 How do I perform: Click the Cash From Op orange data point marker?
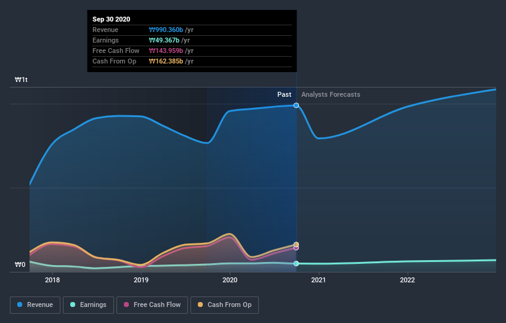296,244
